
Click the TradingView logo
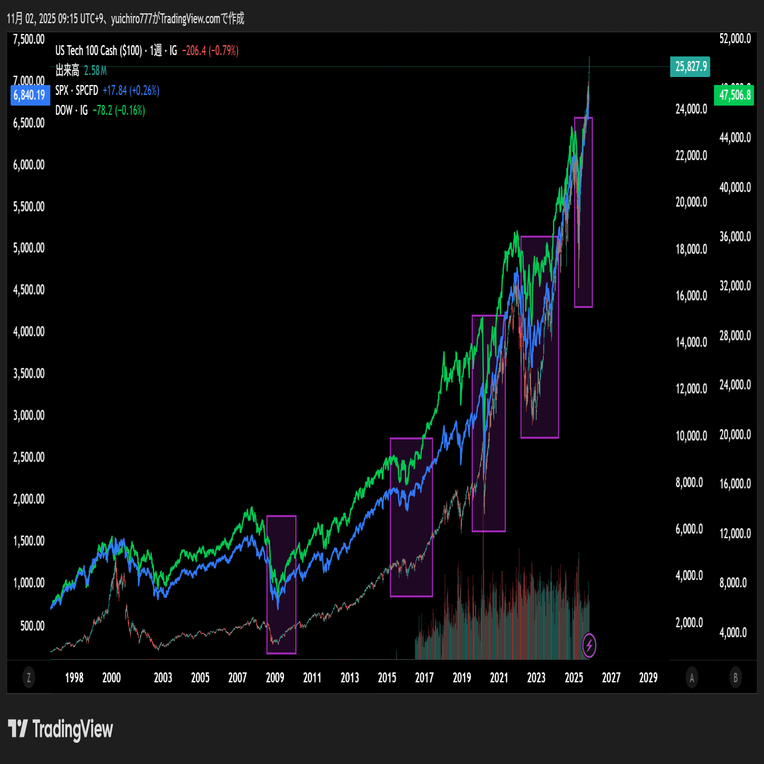pos(60,729)
